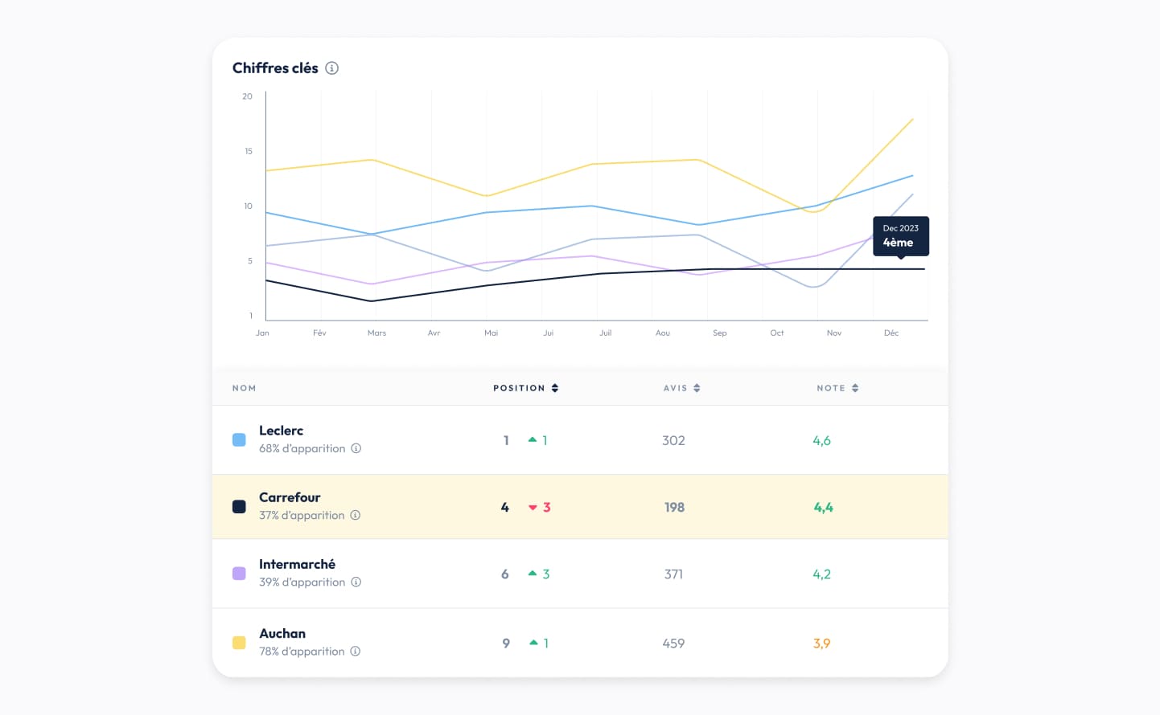Open info icon next to Carrefour 37% d'apparition
The image size is (1160, 715).
[x=355, y=515]
